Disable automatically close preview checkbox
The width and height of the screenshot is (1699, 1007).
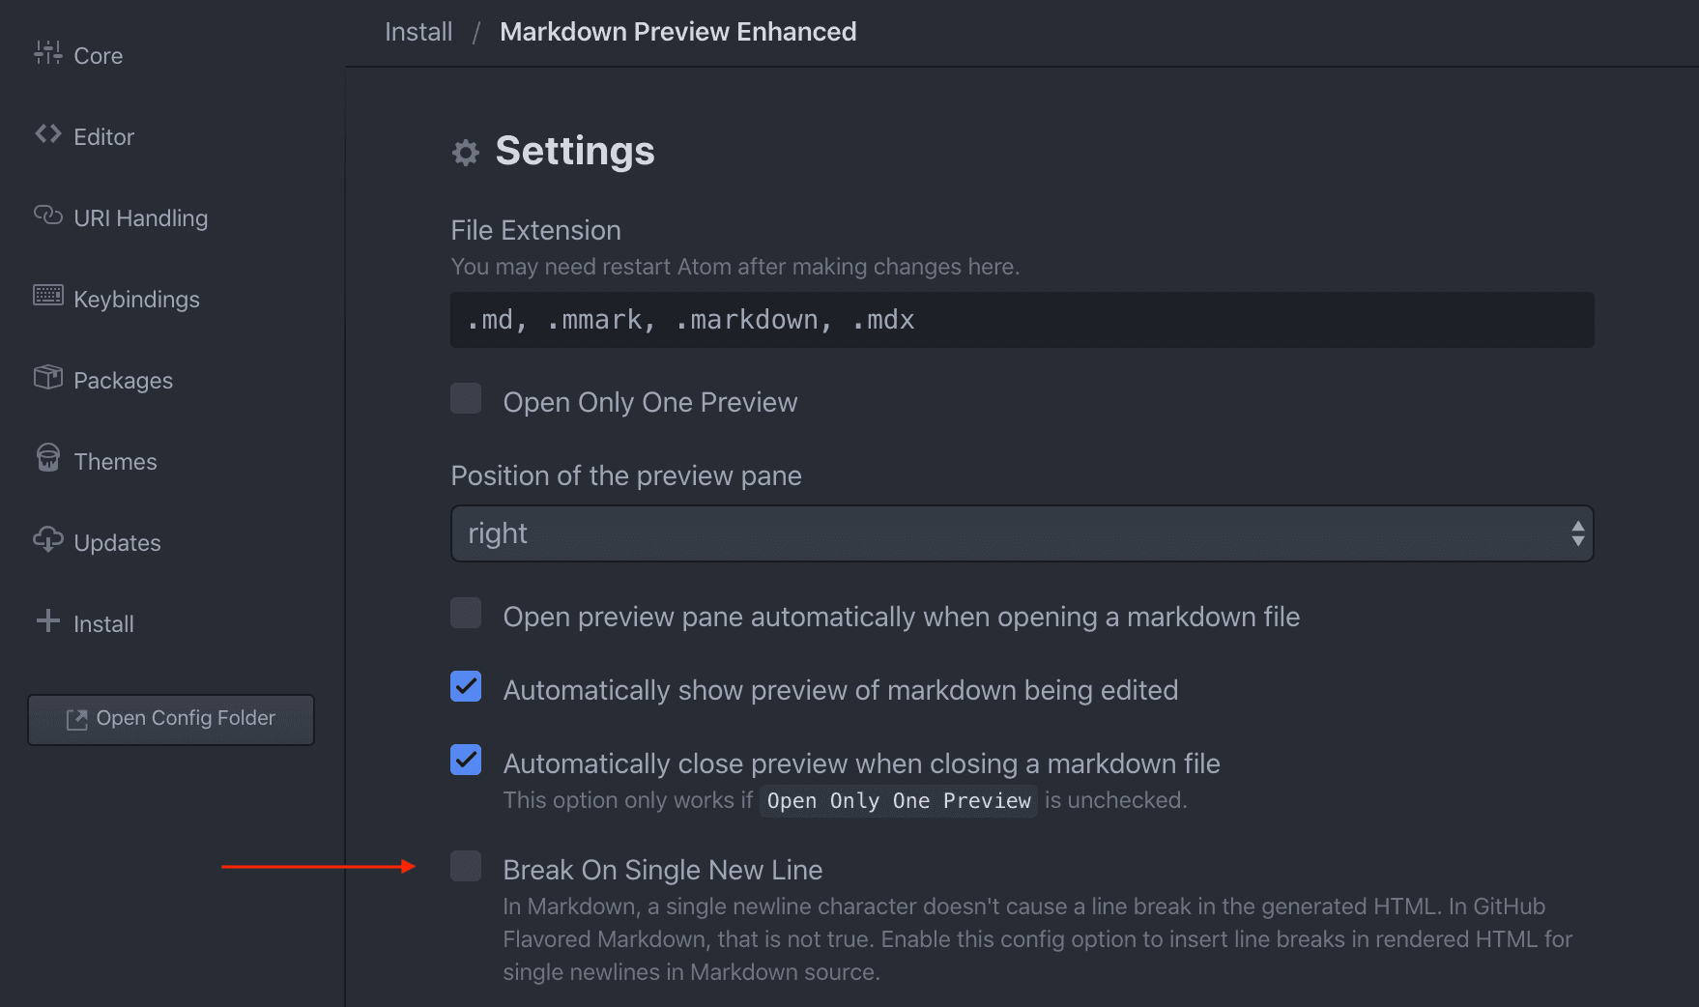pos(466,760)
